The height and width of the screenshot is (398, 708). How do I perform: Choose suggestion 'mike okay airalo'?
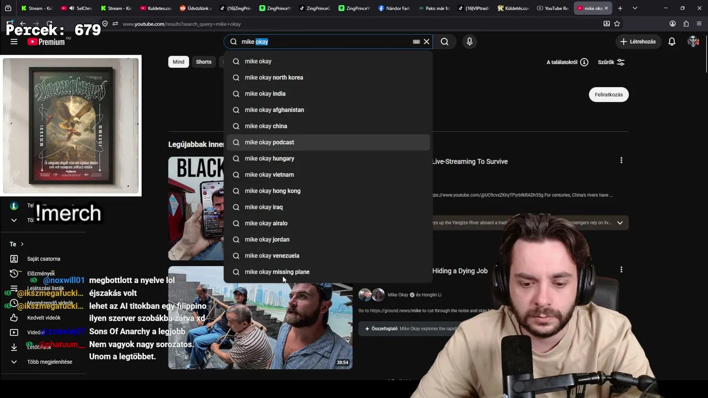pos(328,223)
